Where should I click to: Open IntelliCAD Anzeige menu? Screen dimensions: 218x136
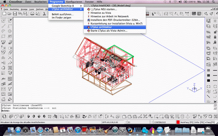[x=24, y=9]
